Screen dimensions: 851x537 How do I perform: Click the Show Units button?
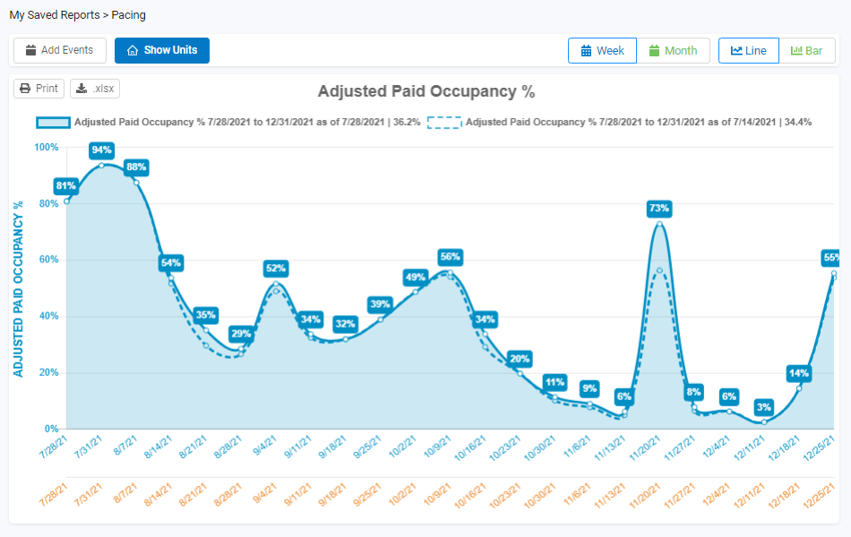point(162,50)
